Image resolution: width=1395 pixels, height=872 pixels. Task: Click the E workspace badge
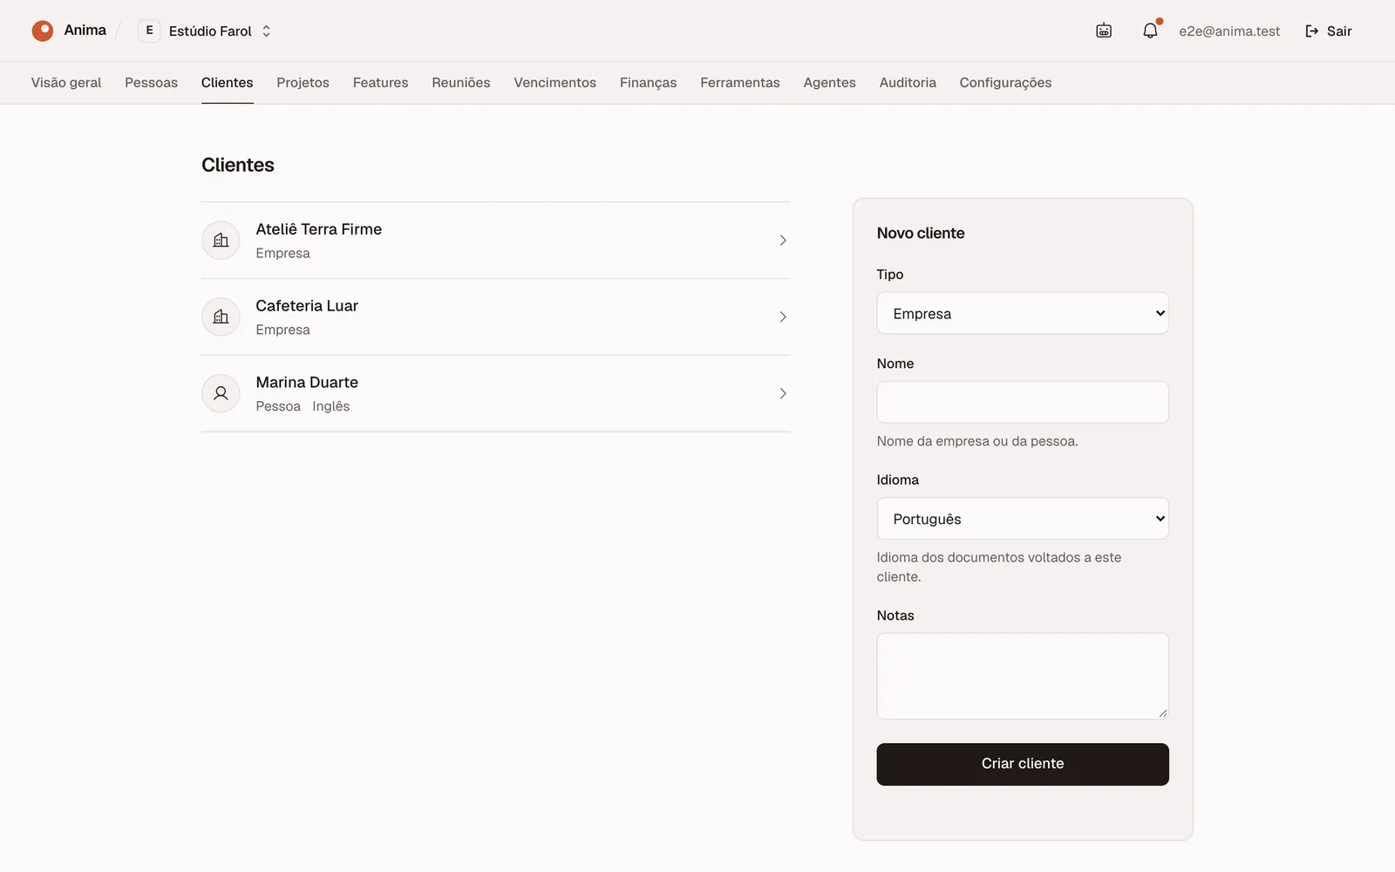(x=149, y=31)
